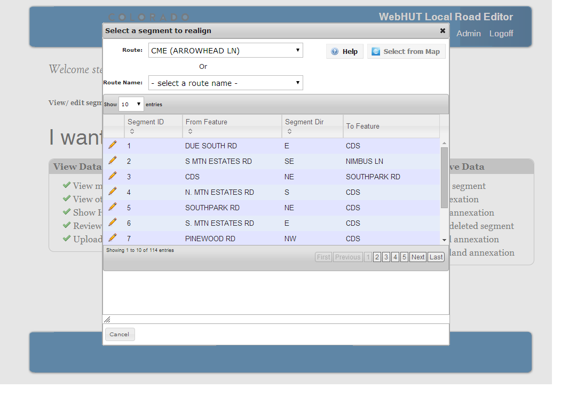Select the S. MTN ESTATES RD cell
The image size is (561, 396).
(x=220, y=223)
